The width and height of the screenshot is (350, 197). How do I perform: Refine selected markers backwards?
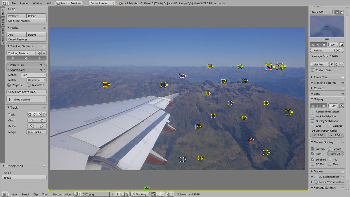32,126
